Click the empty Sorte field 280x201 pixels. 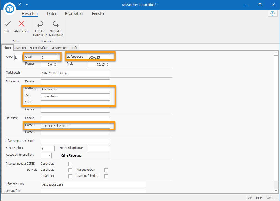coord(75,103)
